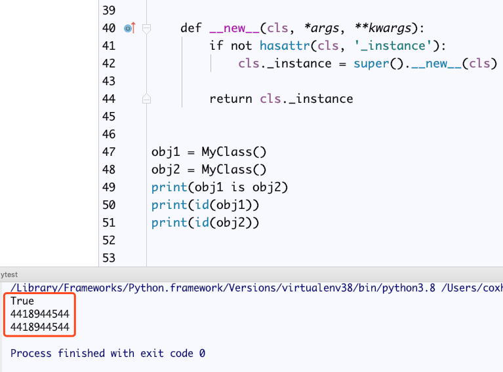Click the overridden method gutter icon on line 40
This screenshot has height=372, width=503.
(129, 28)
